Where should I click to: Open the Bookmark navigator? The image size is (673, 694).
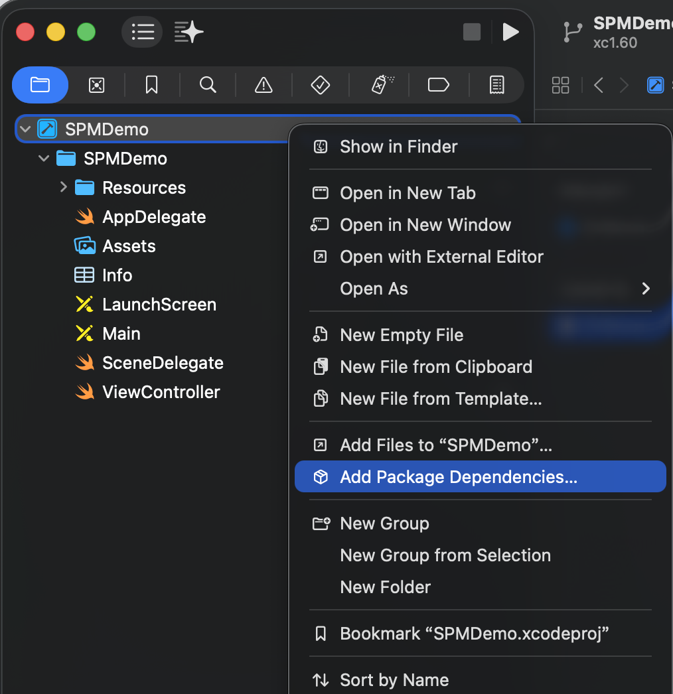pyautogui.click(x=152, y=85)
